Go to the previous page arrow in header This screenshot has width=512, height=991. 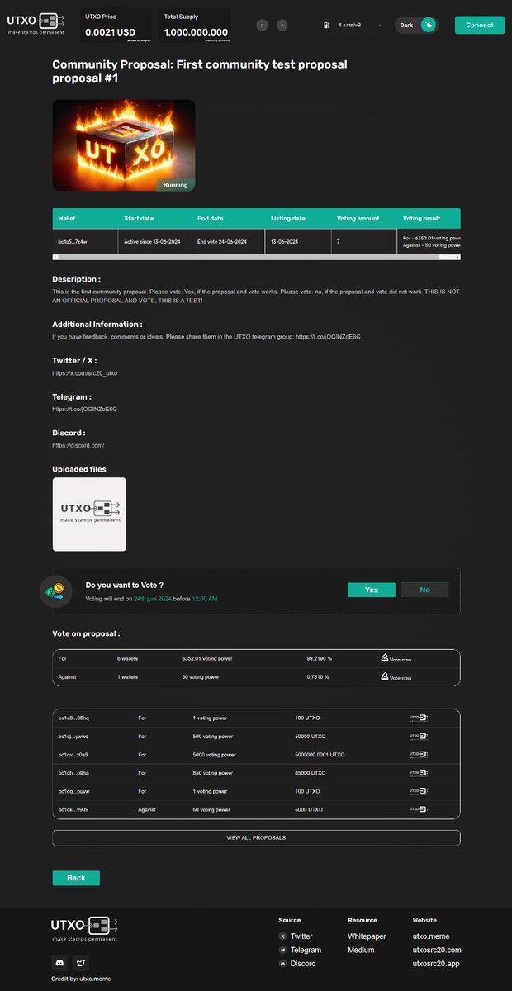263,25
